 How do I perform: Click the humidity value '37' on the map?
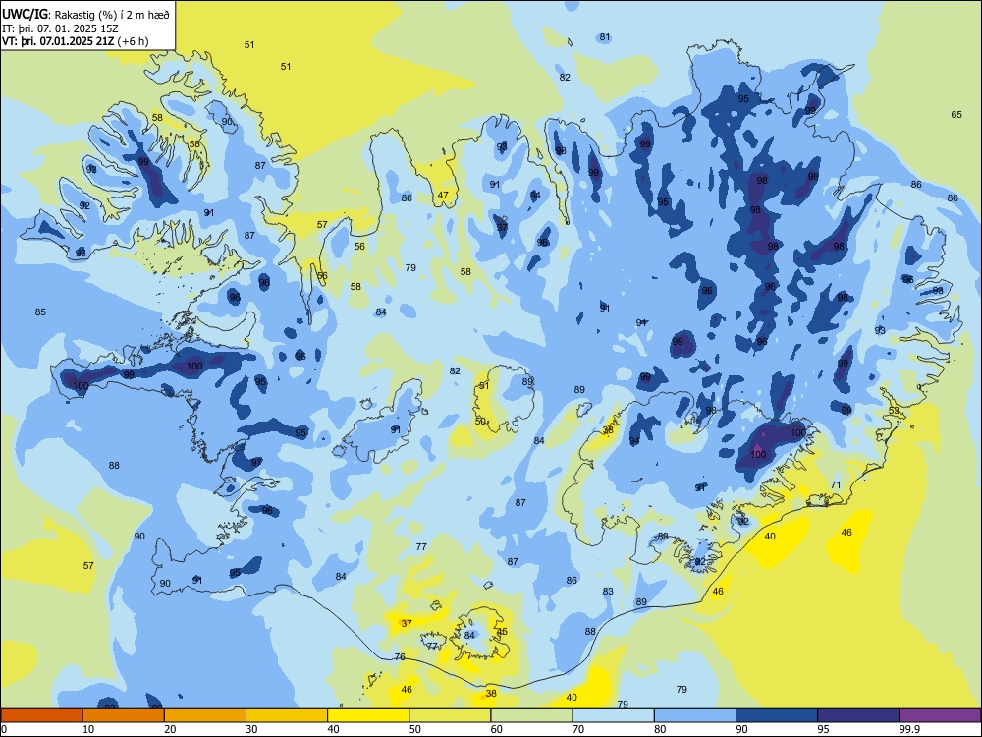click(x=407, y=624)
